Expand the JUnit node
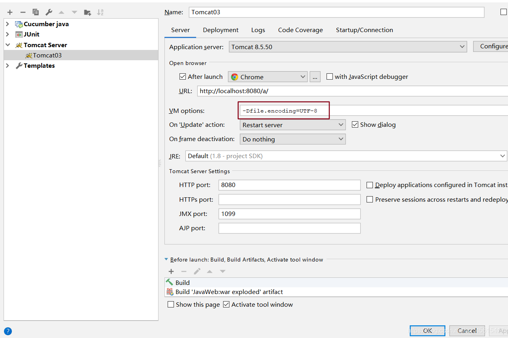The width and height of the screenshot is (508, 338). coord(8,34)
